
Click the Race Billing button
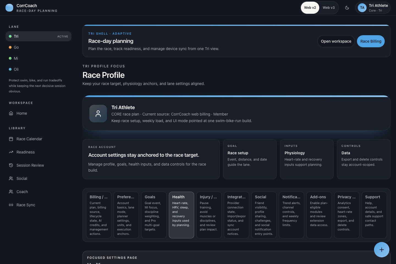(x=371, y=41)
